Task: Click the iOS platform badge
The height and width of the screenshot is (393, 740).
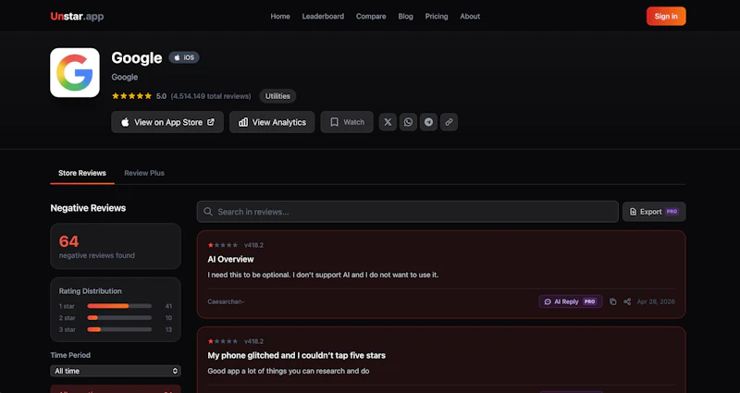Action: [184, 57]
